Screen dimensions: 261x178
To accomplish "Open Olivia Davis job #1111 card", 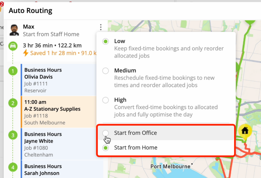I will click(x=59, y=80).
